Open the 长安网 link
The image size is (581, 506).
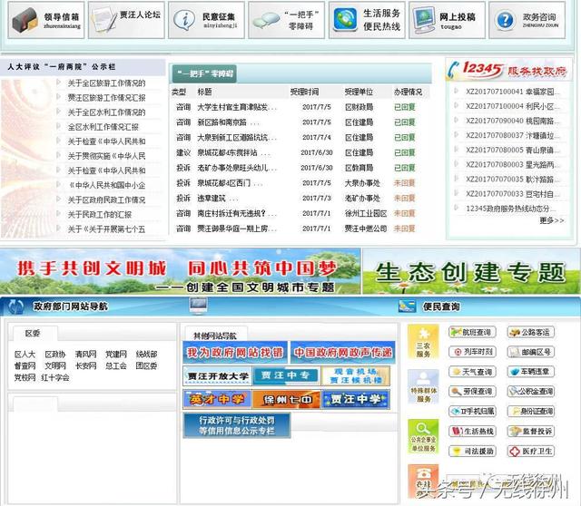click(85, 365)
